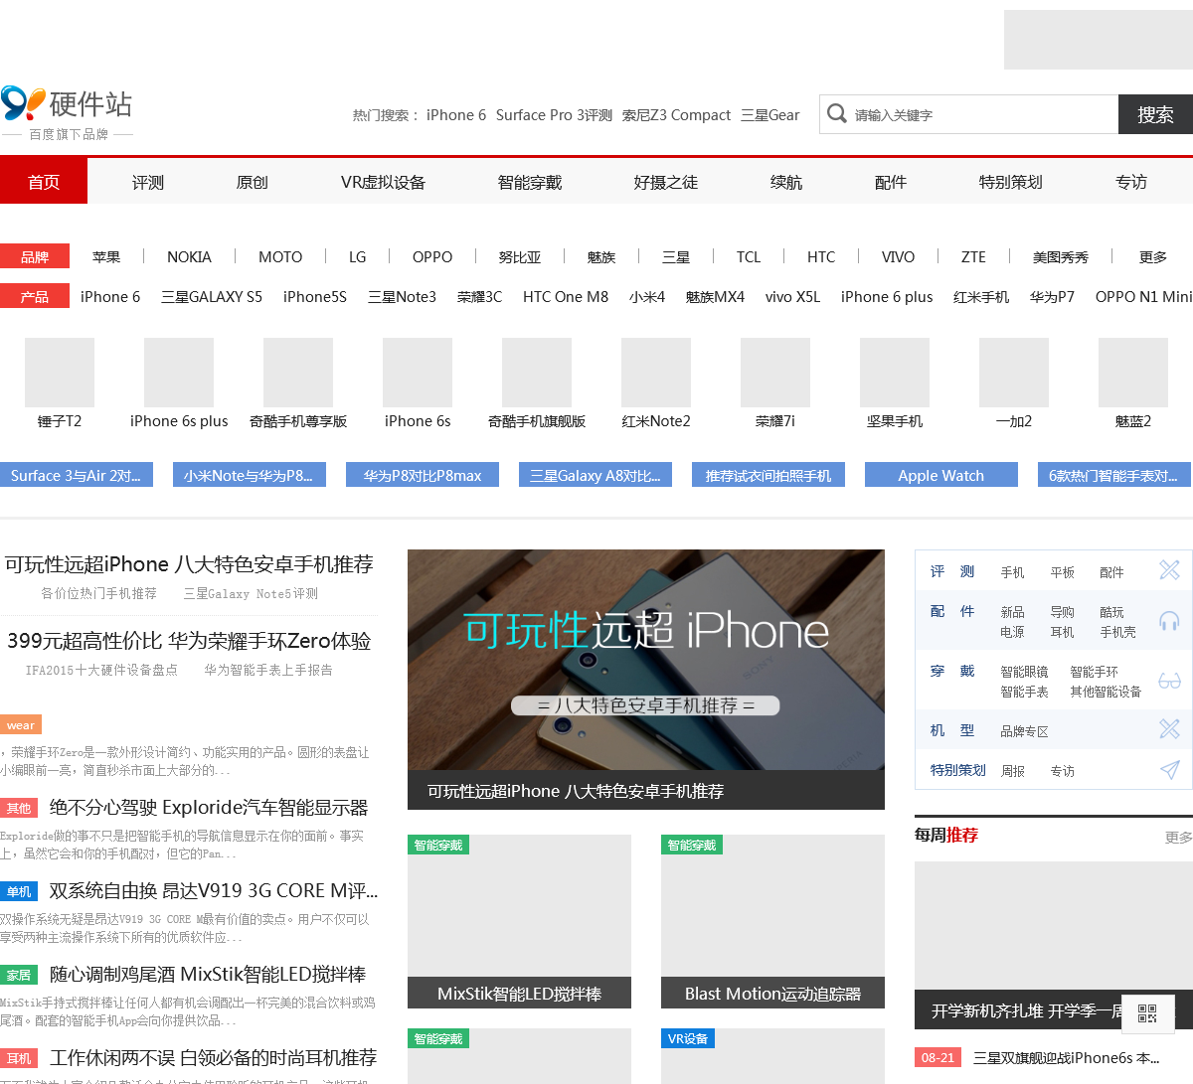The image size is (1193, 1084).
Task: Click the Surface 3与Air 2对... blue button
Action: coord(77,475)
